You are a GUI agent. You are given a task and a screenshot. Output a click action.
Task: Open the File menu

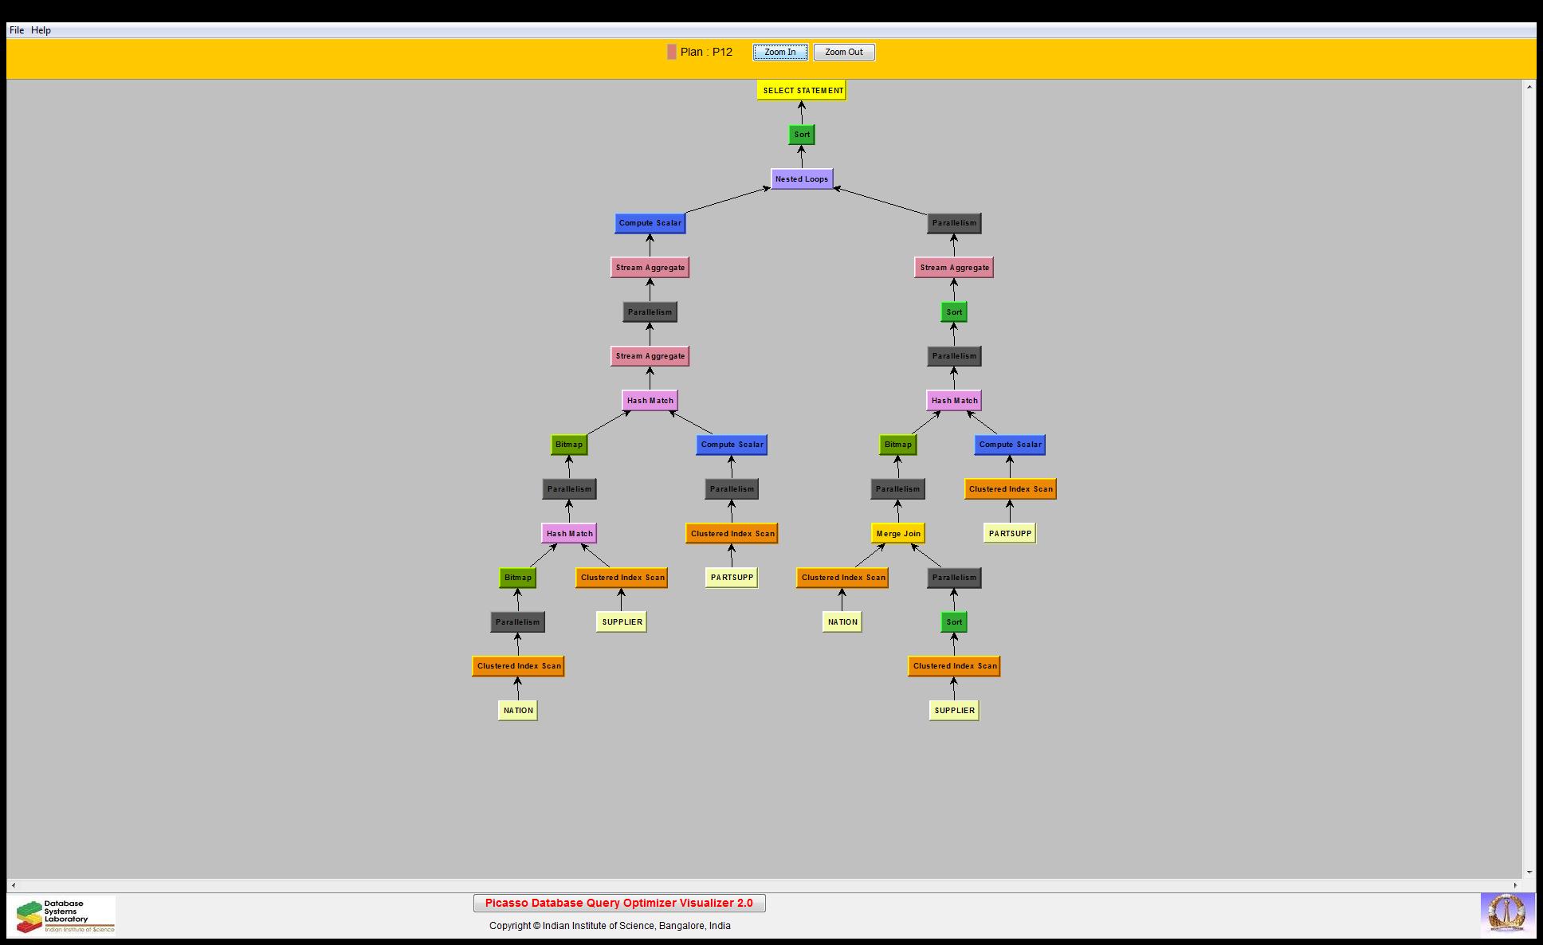pos(17,30)
